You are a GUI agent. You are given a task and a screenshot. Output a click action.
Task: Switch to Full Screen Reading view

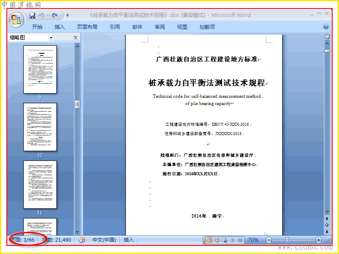pyautogui.click(x=217, y=240)
